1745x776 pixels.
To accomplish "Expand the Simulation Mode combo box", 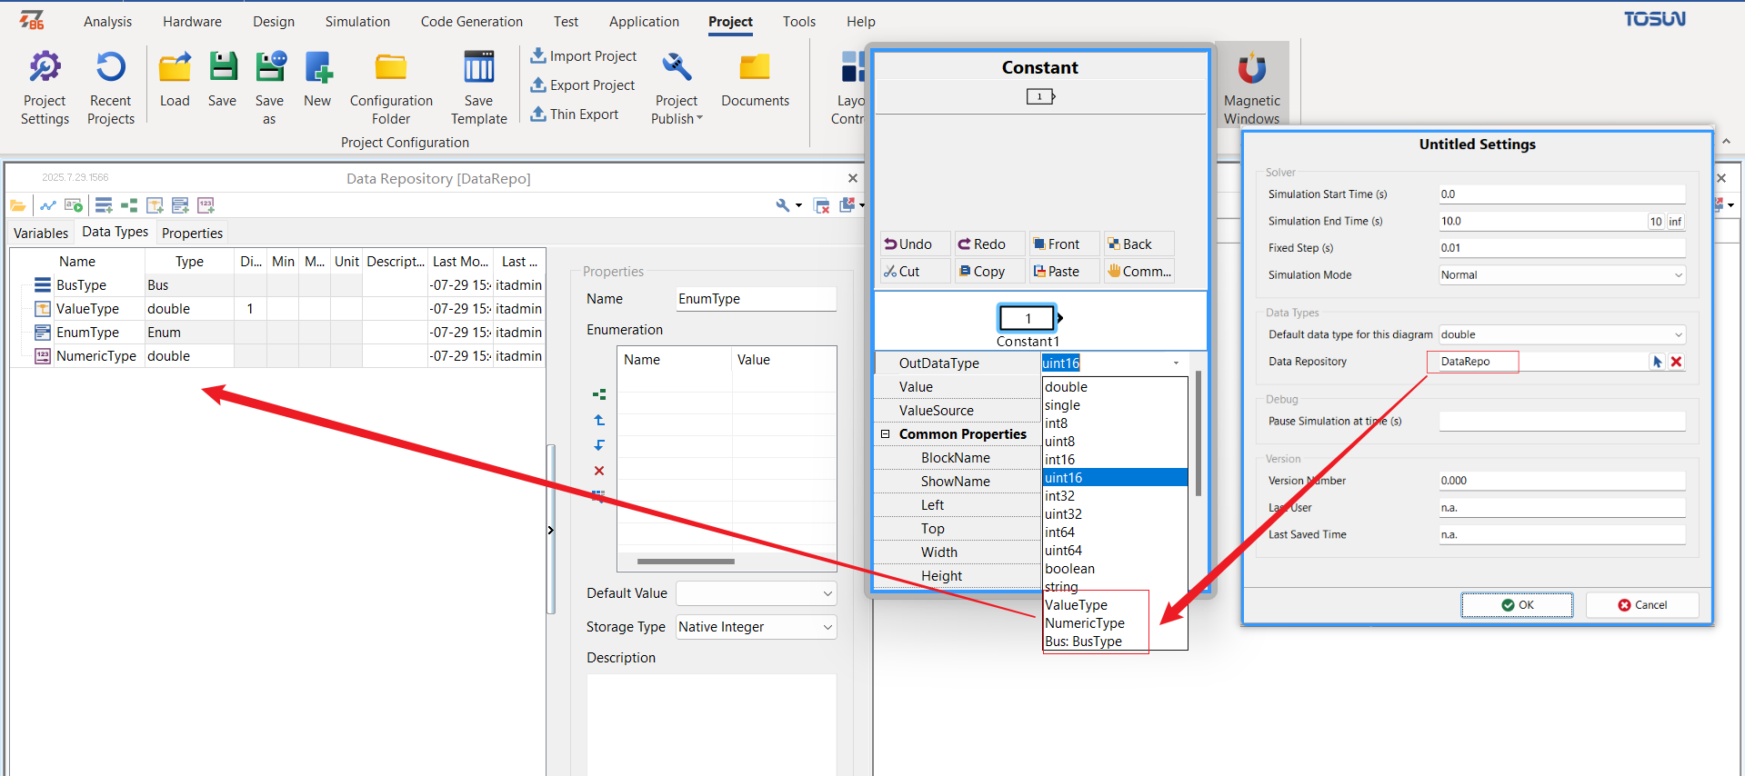I will coord(1562,275).
